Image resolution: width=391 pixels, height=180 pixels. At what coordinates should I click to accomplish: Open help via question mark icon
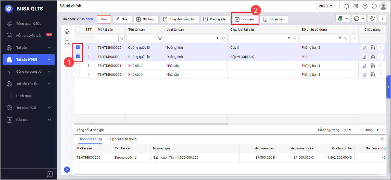(x=365, y=6)
